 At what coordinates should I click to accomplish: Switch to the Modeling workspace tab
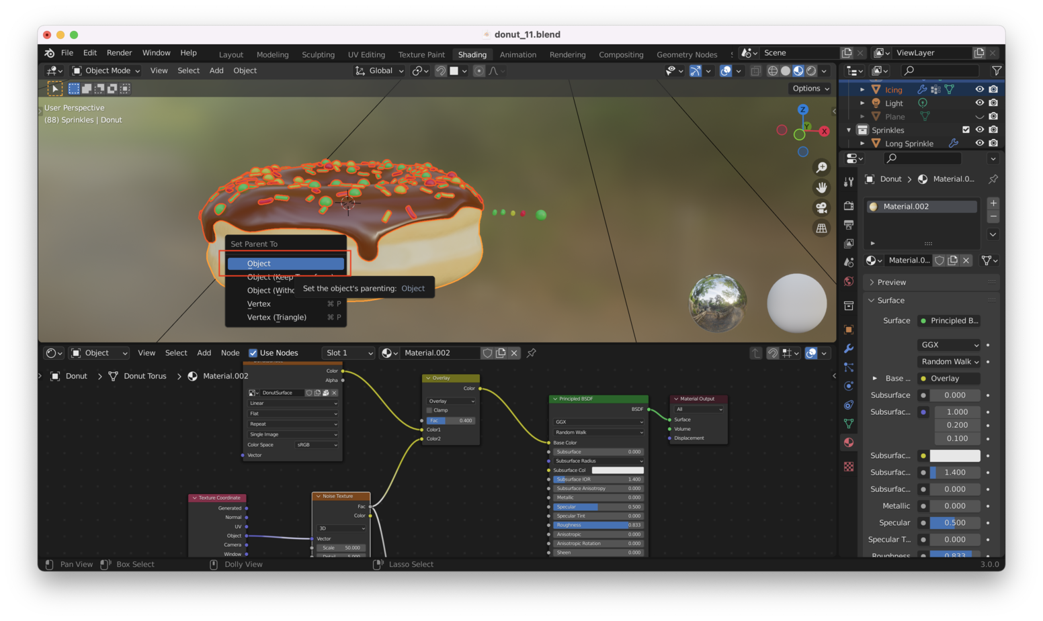coord(272,54)
